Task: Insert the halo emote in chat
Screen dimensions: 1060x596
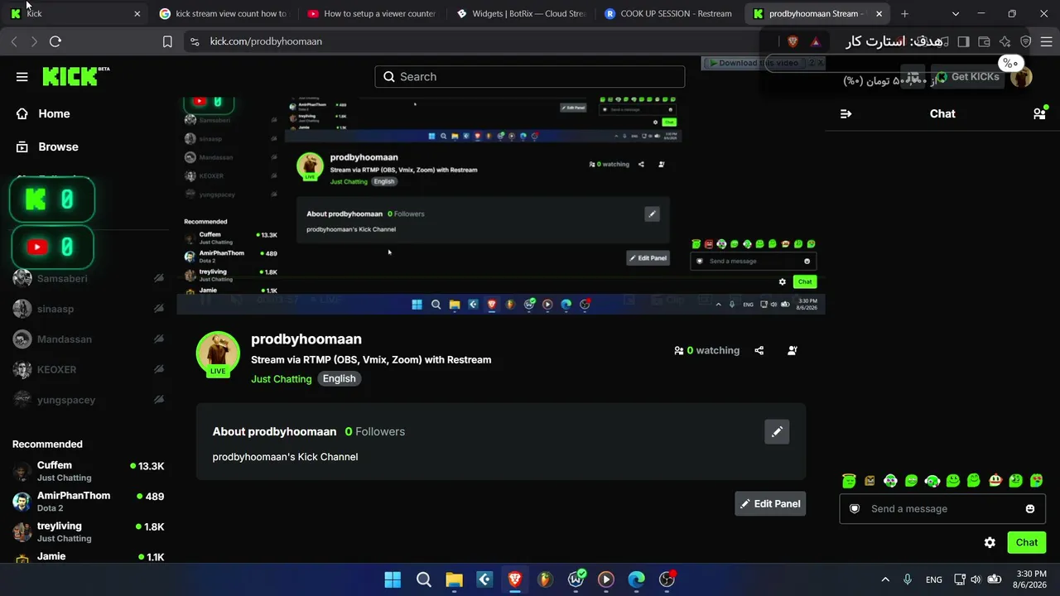Action: (x=849, y=481)
